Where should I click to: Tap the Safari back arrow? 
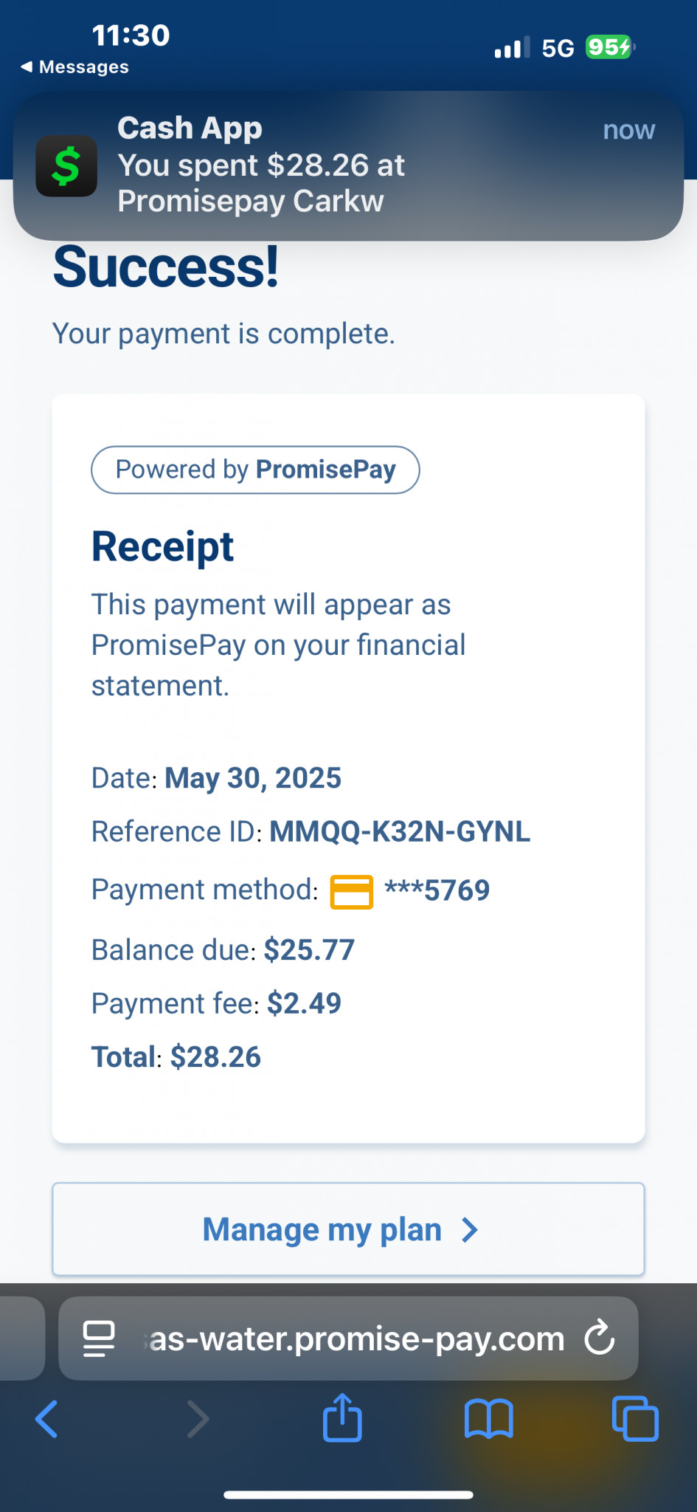[46, 1418]
